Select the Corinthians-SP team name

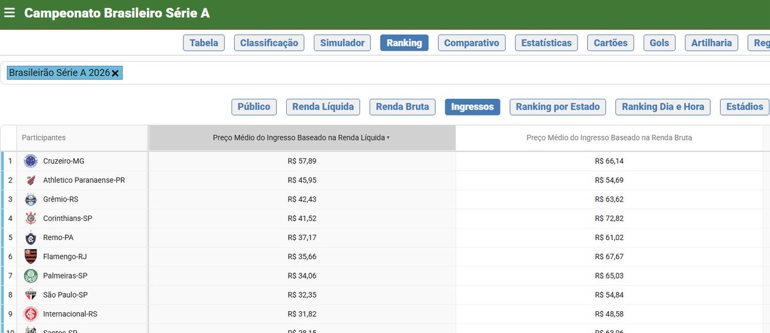pyautogui.click(x=67, y=219)
